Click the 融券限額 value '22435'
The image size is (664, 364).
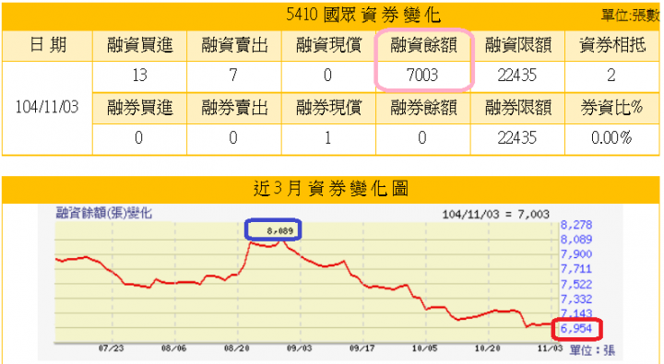(517, 138)
